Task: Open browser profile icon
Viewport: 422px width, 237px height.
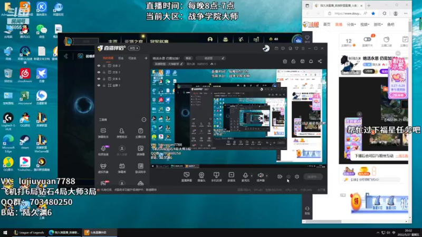Action: point(395,14)
